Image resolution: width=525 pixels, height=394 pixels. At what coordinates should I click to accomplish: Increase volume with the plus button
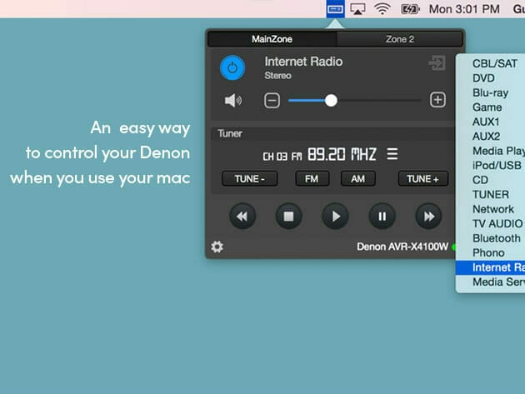click(437, 101)
